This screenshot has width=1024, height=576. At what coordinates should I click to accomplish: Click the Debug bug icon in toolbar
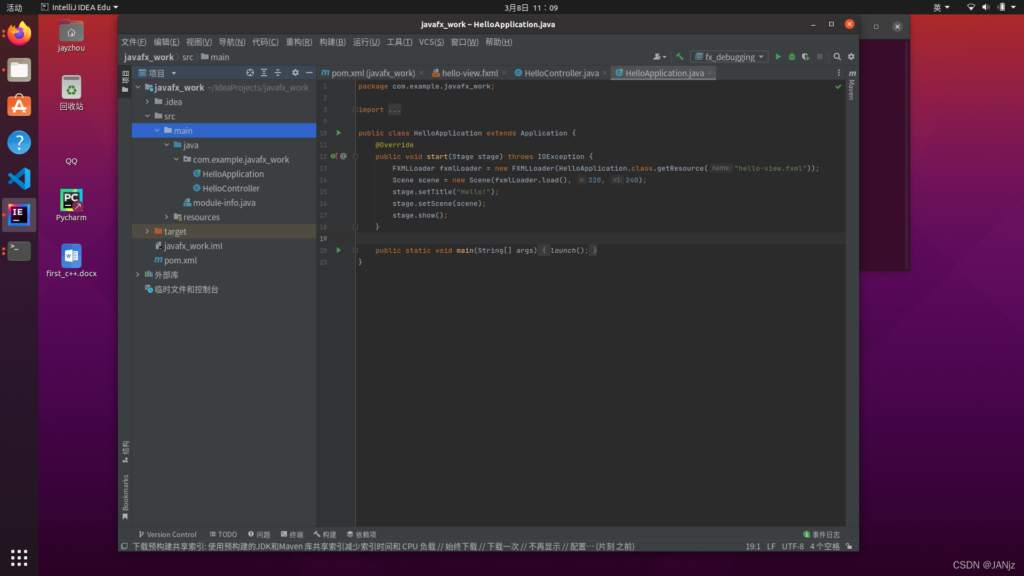click(x=792, y=57)
